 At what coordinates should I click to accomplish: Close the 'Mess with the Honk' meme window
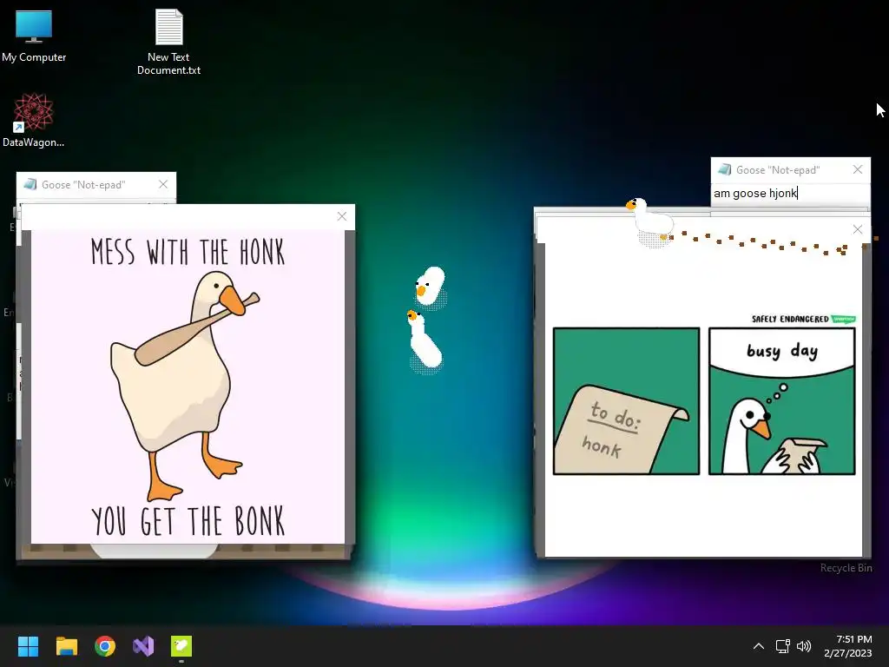[x=342, y=216]
